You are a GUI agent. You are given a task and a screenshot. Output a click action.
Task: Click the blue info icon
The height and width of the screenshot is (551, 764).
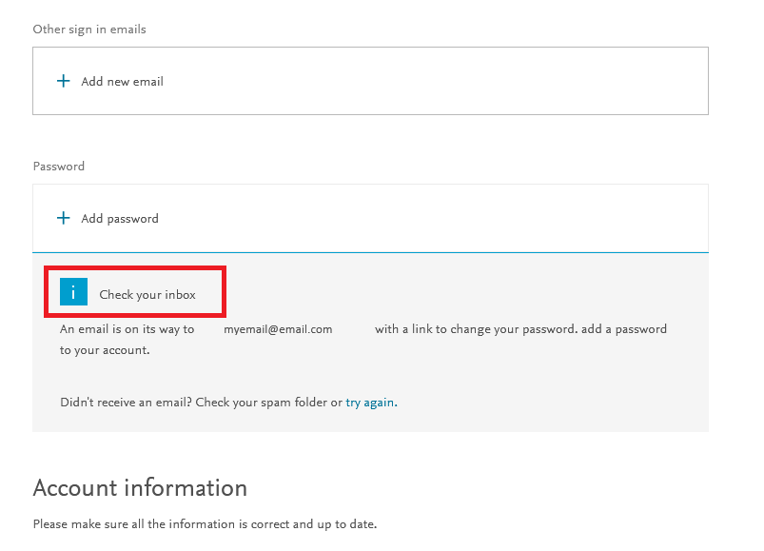(x=73, y=291)
